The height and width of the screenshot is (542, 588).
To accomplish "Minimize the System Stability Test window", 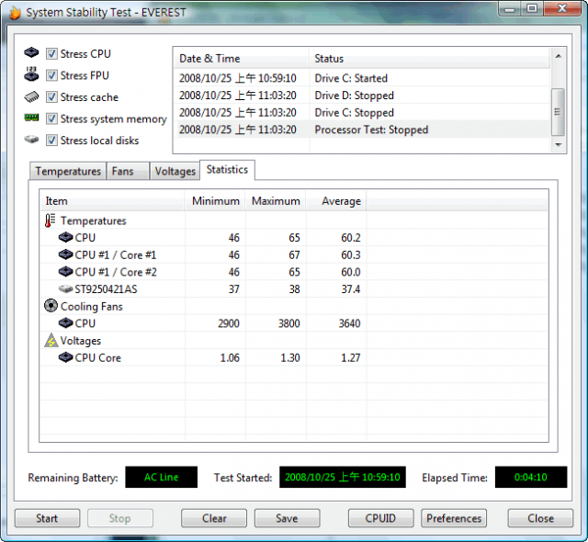I will (x=511, y=8).
